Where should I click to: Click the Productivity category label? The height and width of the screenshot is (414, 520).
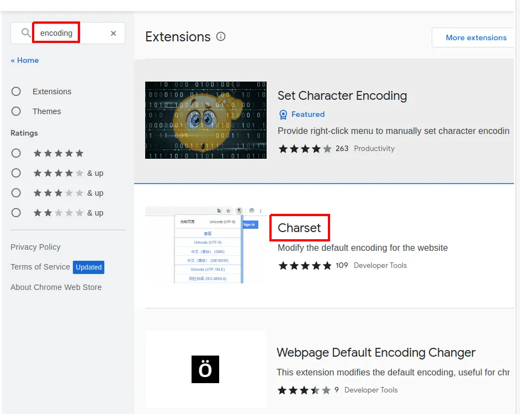coord(374,148)
